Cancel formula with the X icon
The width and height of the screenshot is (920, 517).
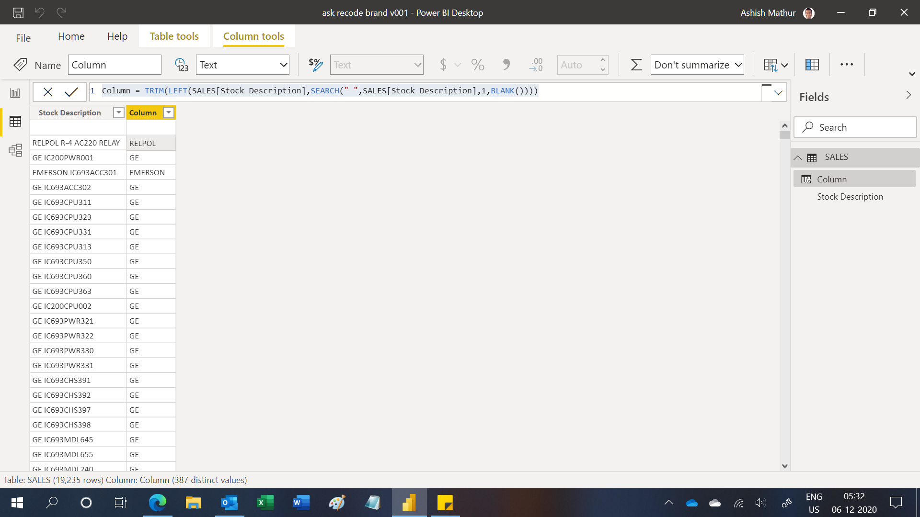[48, 92]
